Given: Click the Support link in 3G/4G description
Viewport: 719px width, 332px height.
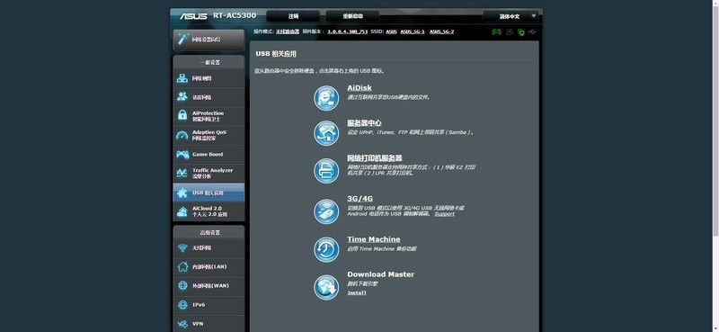Looking at the screenshot, I should (444, 213).
